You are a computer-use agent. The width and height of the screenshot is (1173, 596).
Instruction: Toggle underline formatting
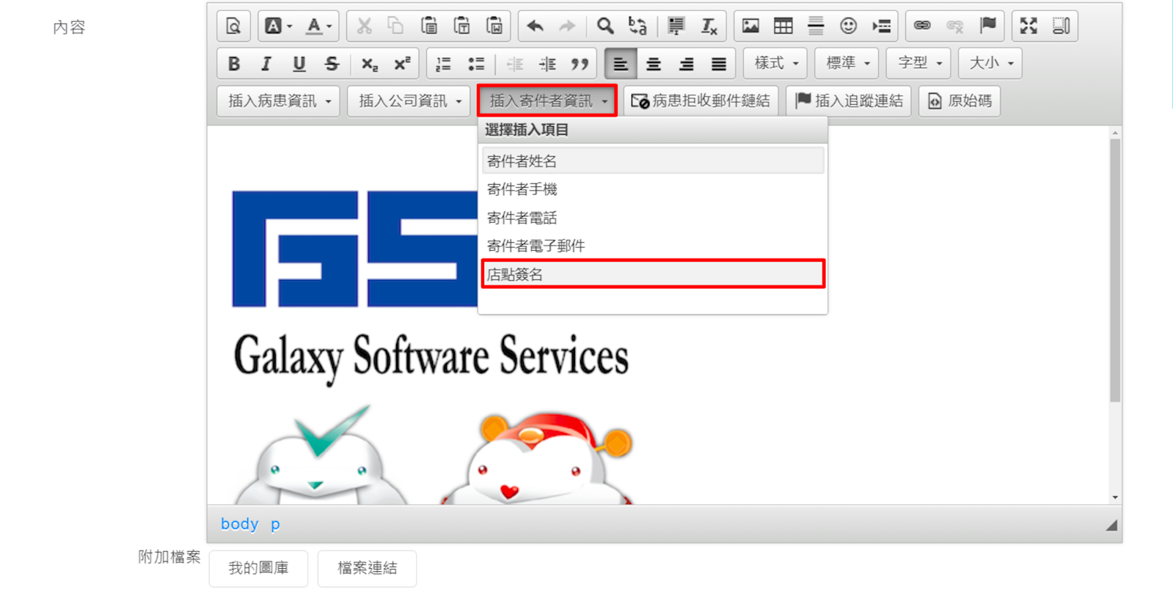[299, 64]
